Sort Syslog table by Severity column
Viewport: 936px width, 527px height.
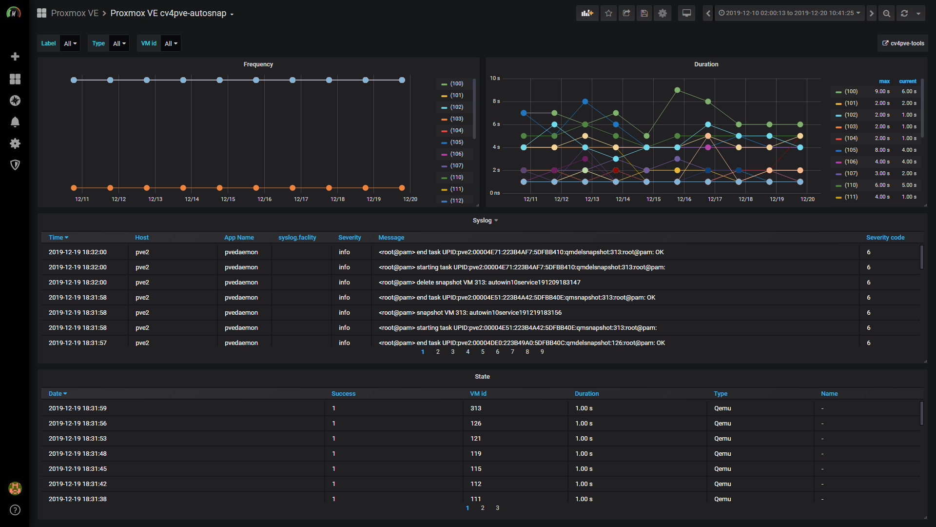350,238
